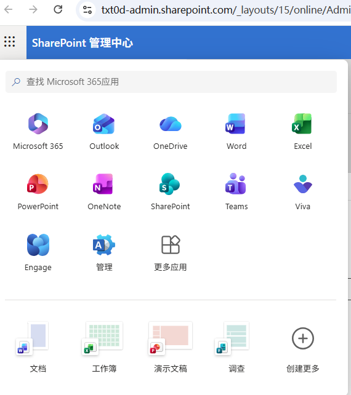Click the search magnifier icon
Viewport: 351px width, 395px height.
[16, 82]
